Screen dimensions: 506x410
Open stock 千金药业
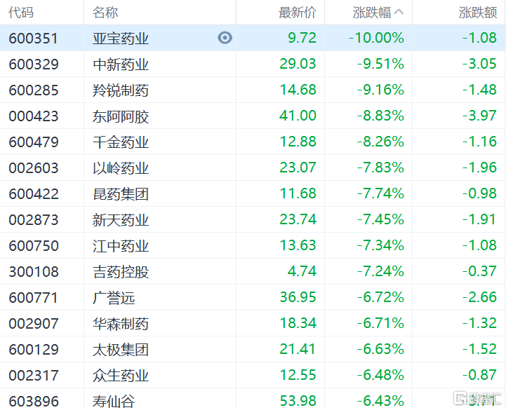point(121,142)
